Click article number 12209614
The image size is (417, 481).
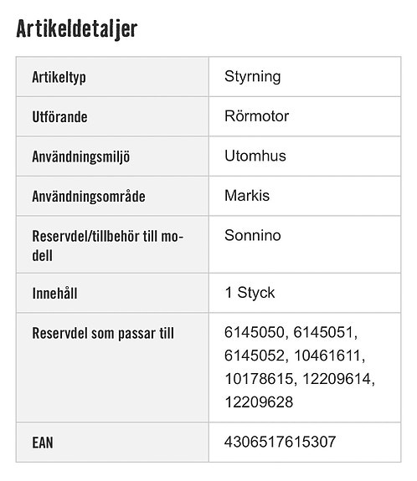tap(337, 379)
